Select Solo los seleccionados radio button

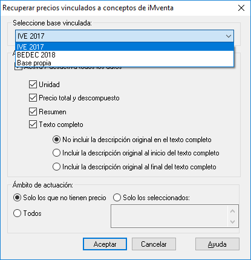point(117,198)
